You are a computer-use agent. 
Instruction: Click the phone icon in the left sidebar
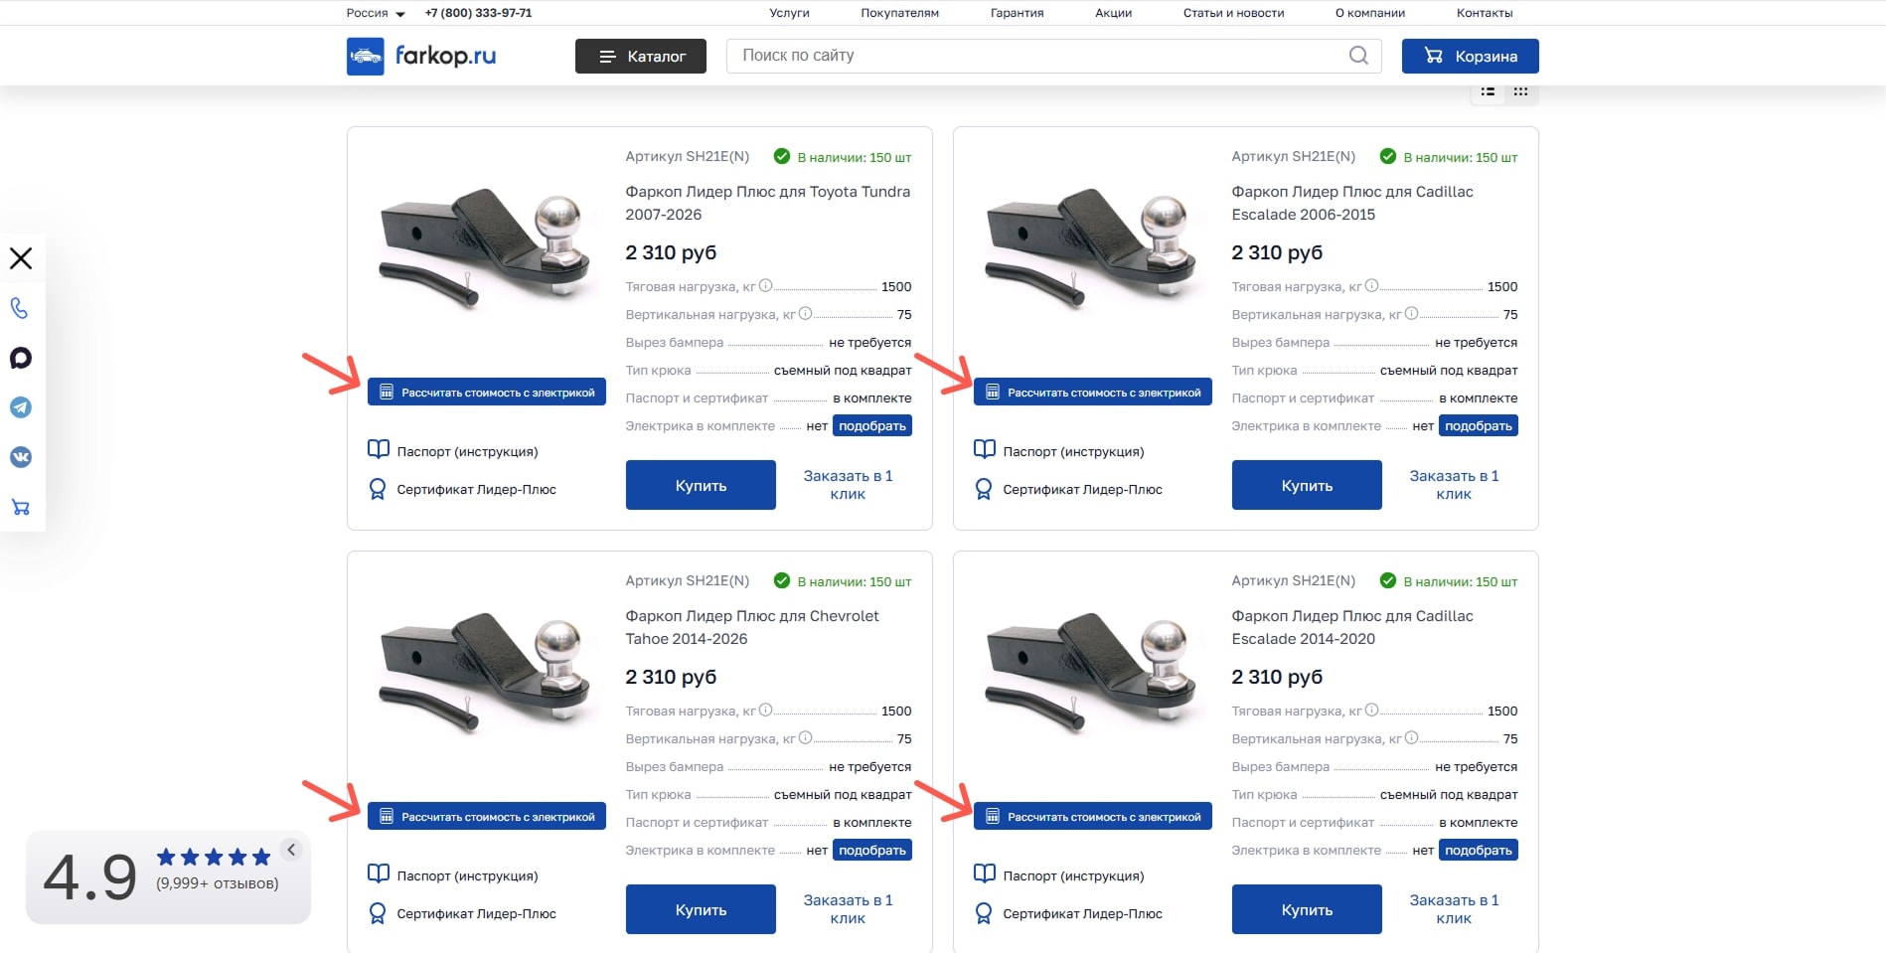pos(20,308)
